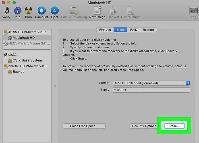This screenshot has width=199, height=143.
Task: Select the Macintosh HD volume
Action: (x=27, y=38)
